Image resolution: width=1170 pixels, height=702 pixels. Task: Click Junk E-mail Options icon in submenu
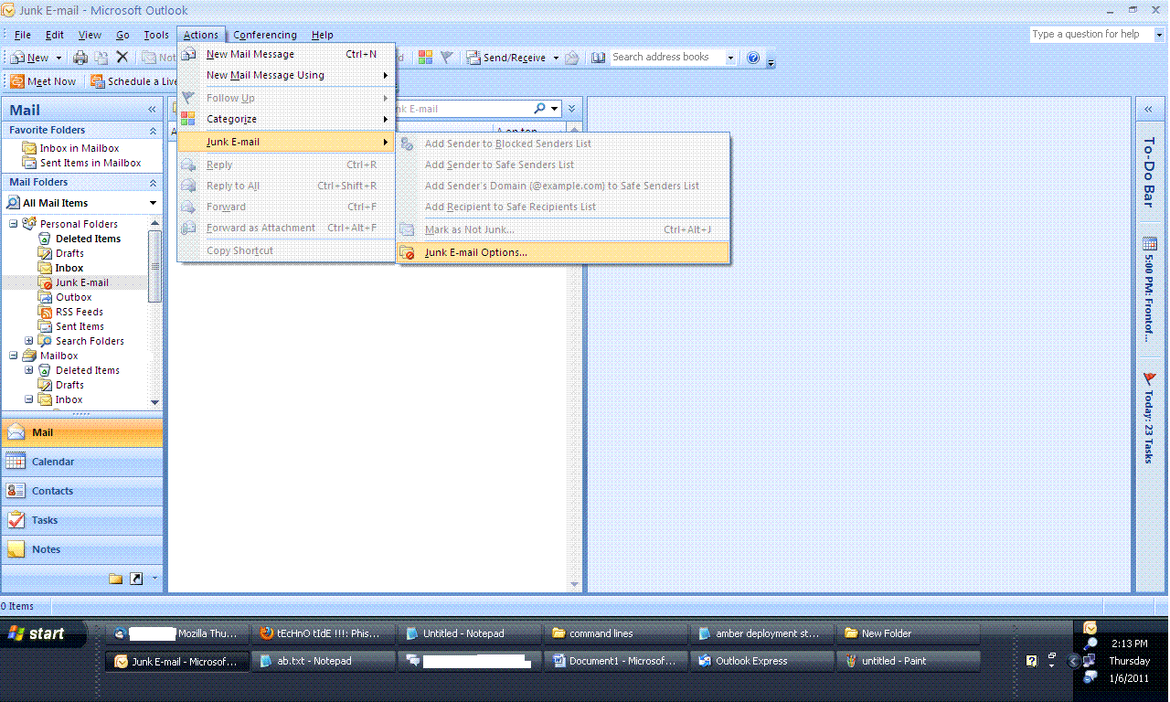pyautogui.click(x=408, y=253)
